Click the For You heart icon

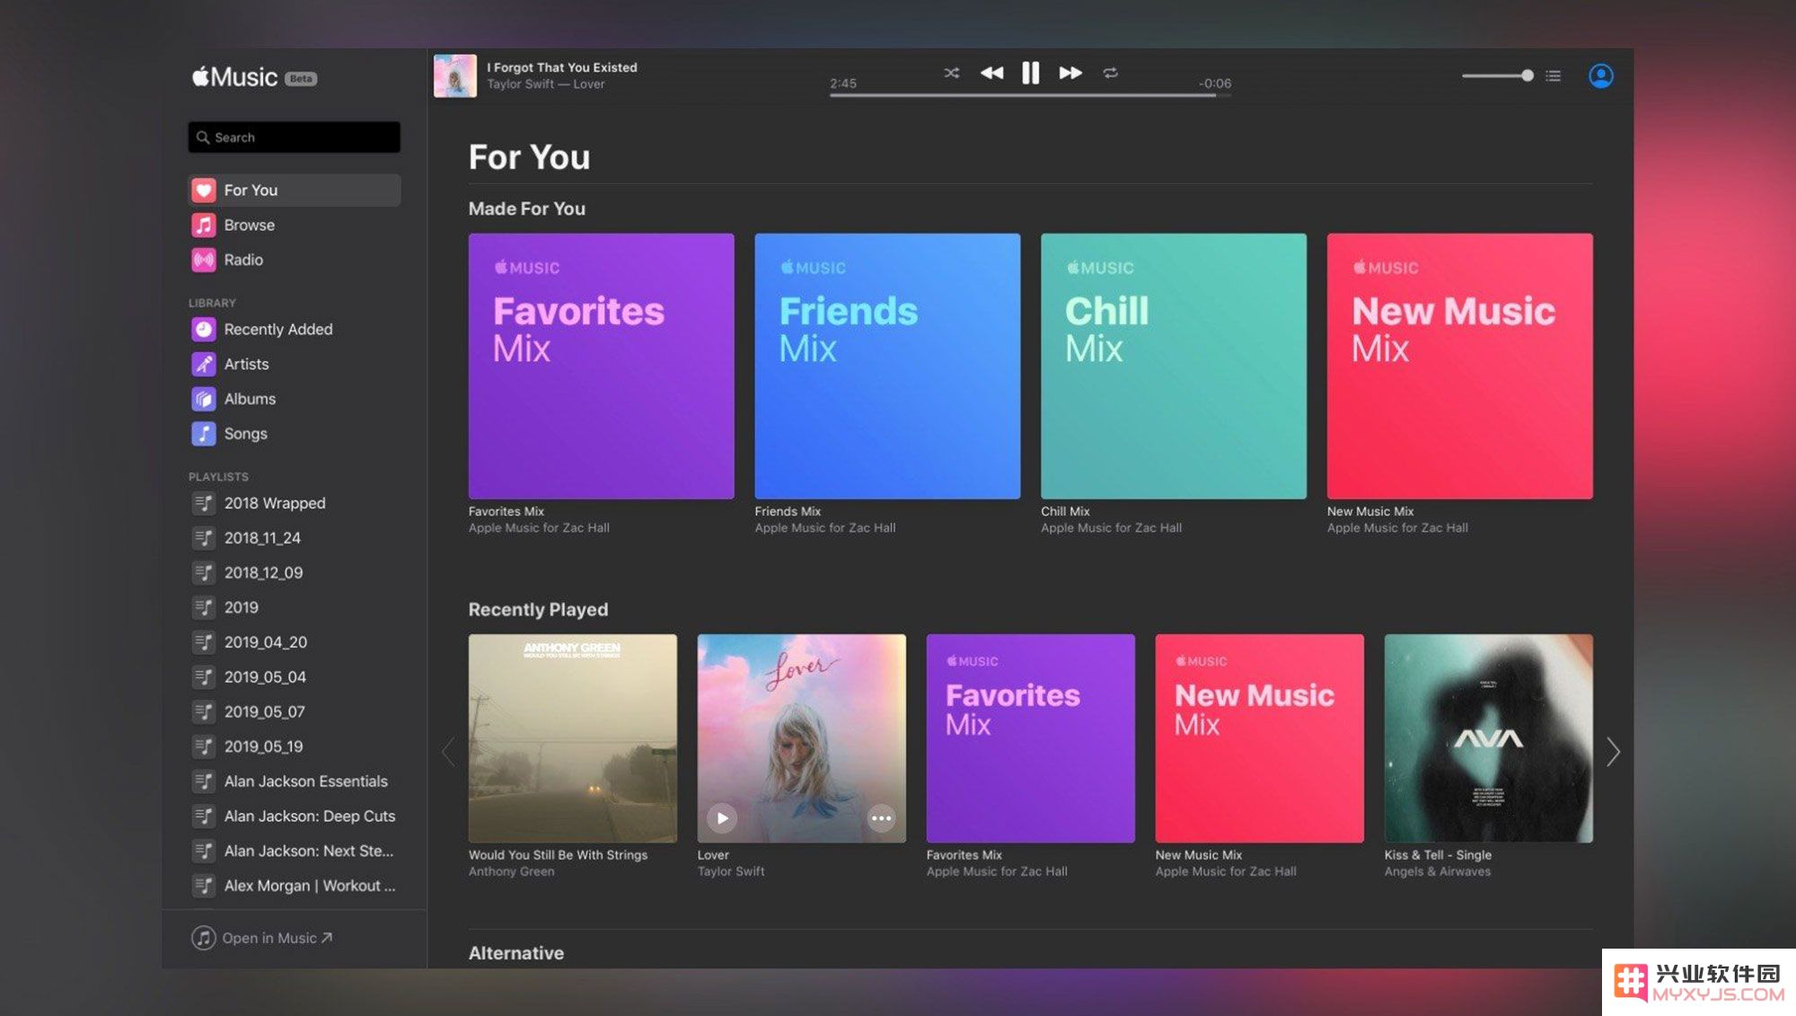pos(204,190)
